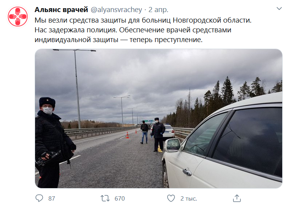The image size is (290, 208).
Task: Click the police car in the photo background
Action: tap(169, 131)
